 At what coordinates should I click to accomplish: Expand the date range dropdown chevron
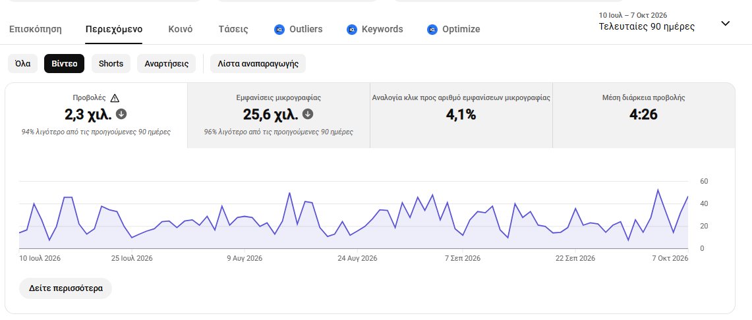[726, 23]
